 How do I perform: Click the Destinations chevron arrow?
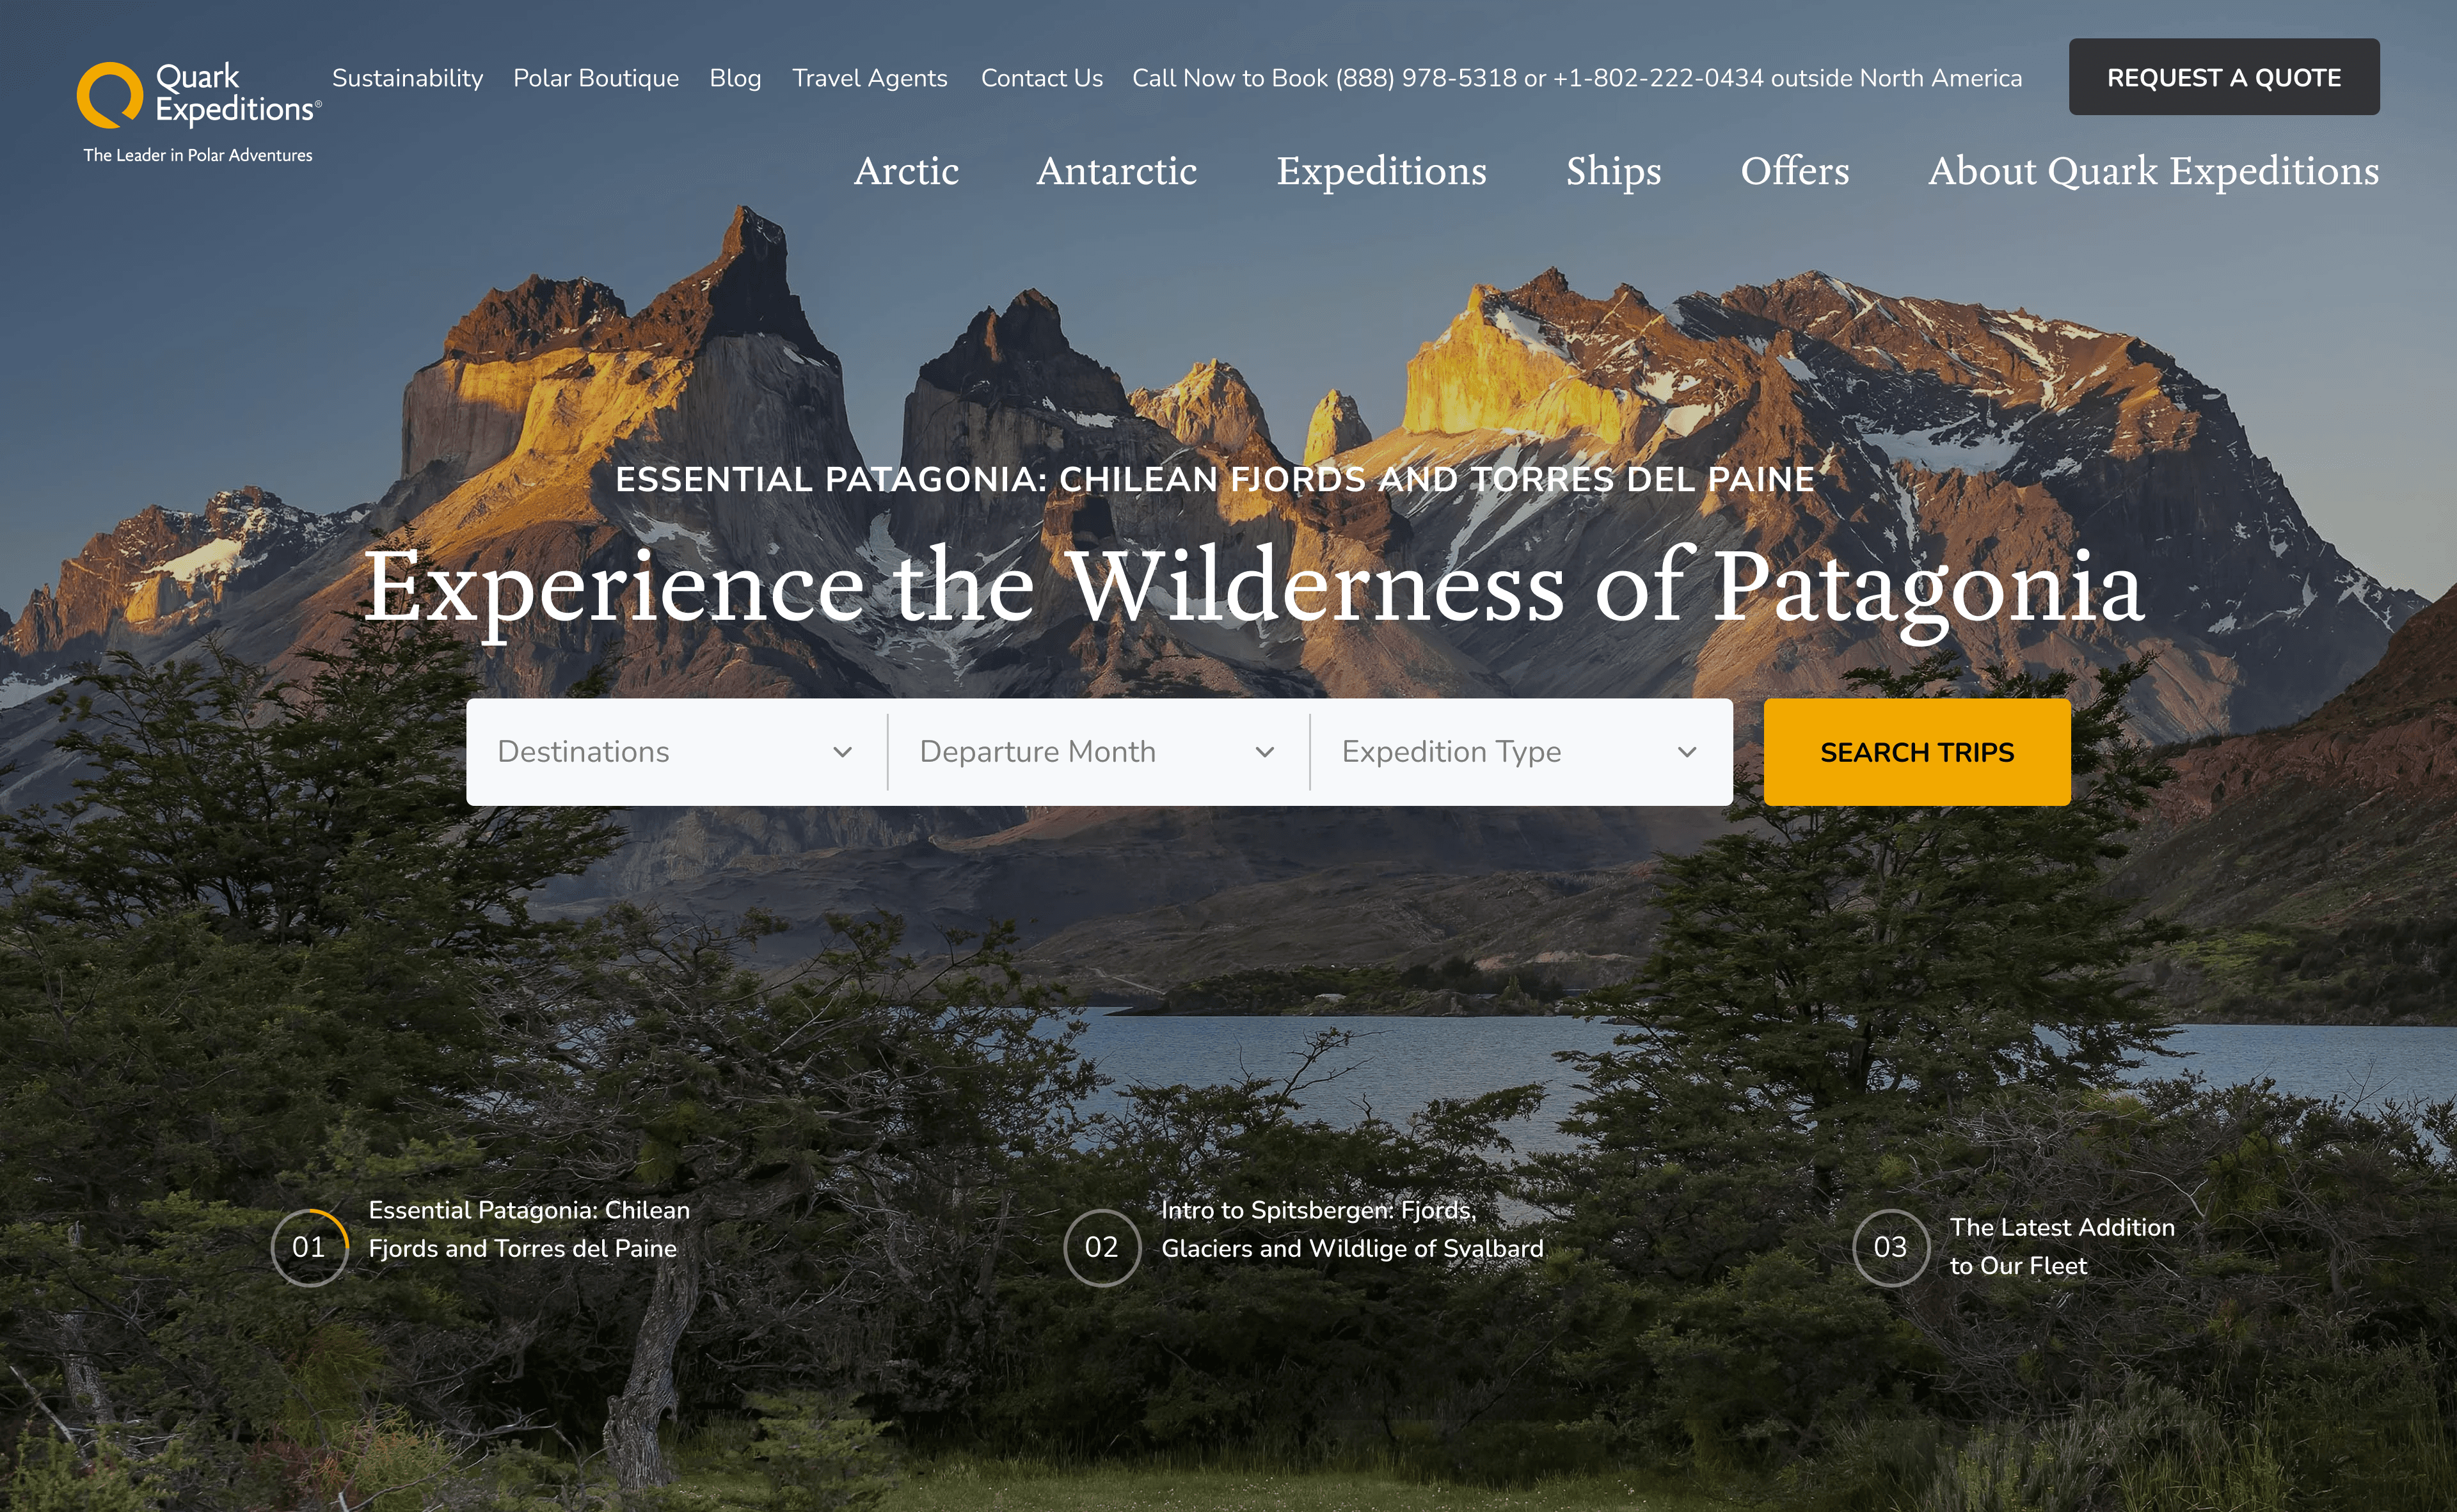[x=842, y=752]
